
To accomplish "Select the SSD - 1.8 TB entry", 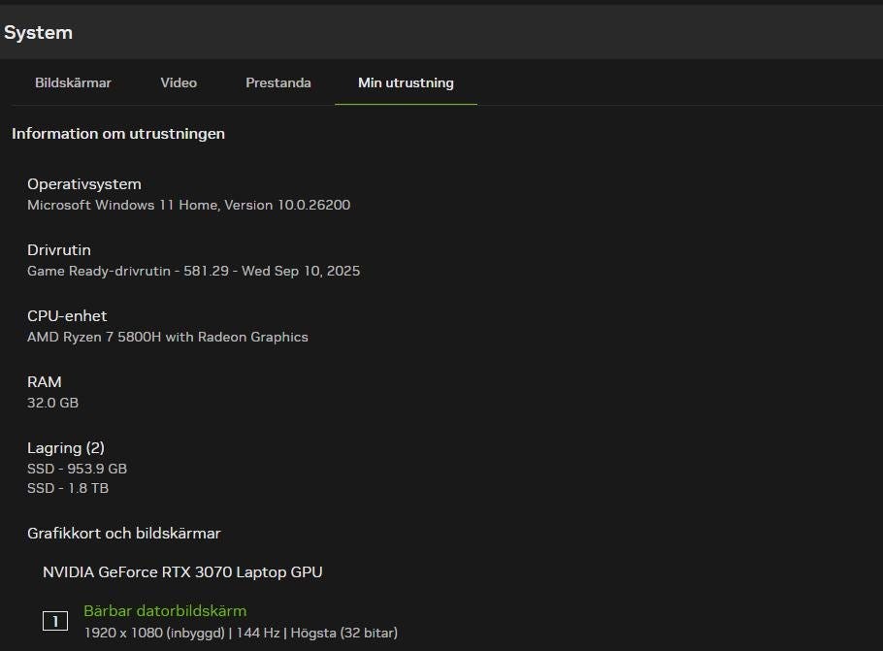I will (68, 488).
